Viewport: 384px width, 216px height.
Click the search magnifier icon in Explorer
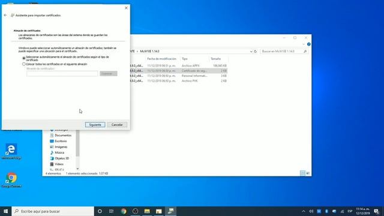point(305,52)
